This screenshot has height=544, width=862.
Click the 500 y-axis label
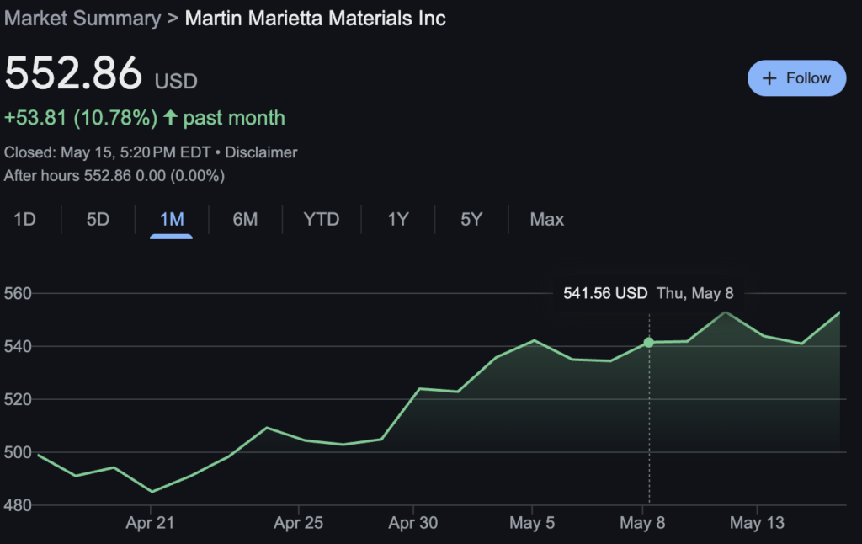(18, 453)
